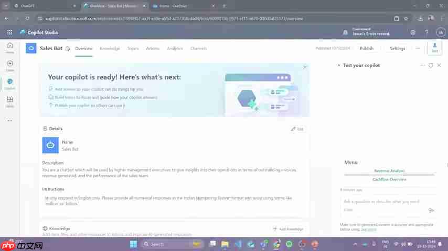
Task: Reload the browser page
Action: 27,18
